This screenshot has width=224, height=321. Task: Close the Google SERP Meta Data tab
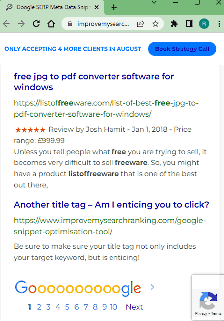[x=97, y=7]
